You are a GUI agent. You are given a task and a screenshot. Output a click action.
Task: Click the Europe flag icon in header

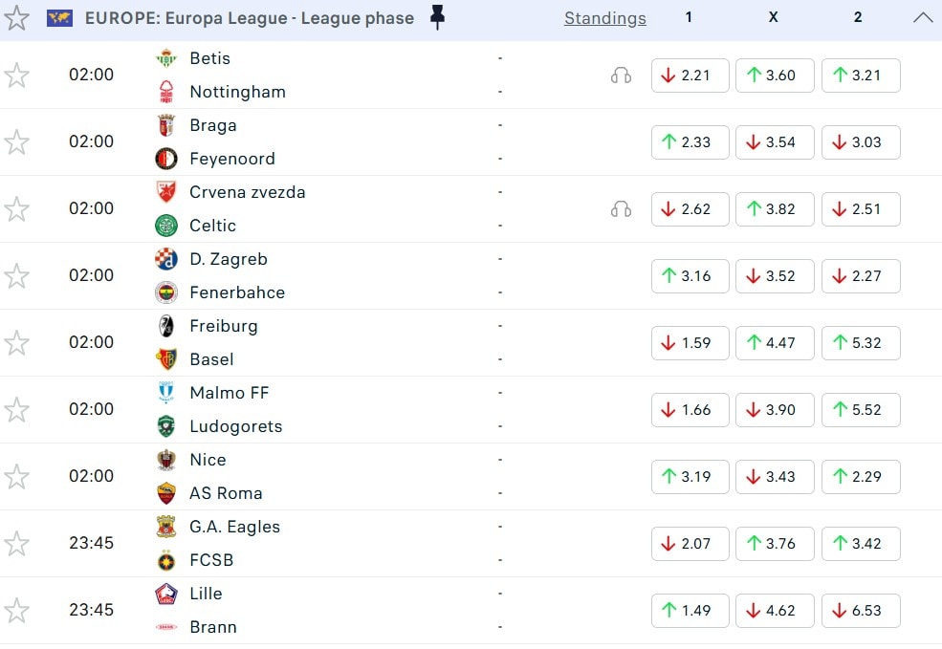(59, 18)
